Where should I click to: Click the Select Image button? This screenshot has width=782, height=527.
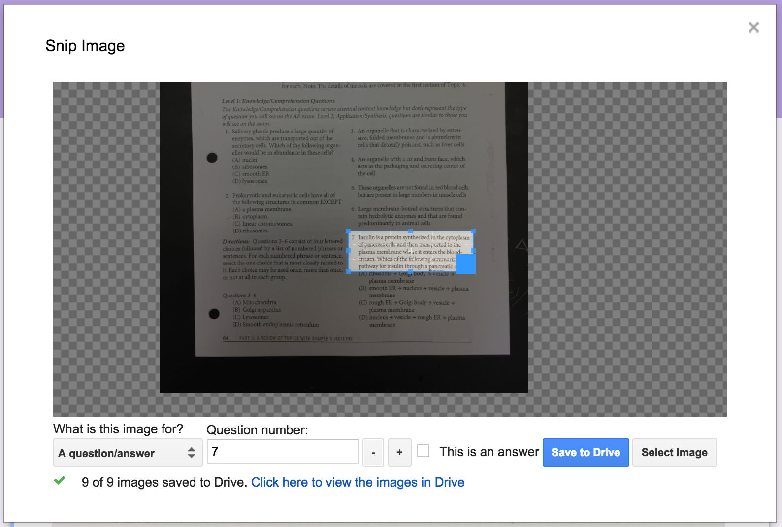pyautogui.click(x=674, y=452)
